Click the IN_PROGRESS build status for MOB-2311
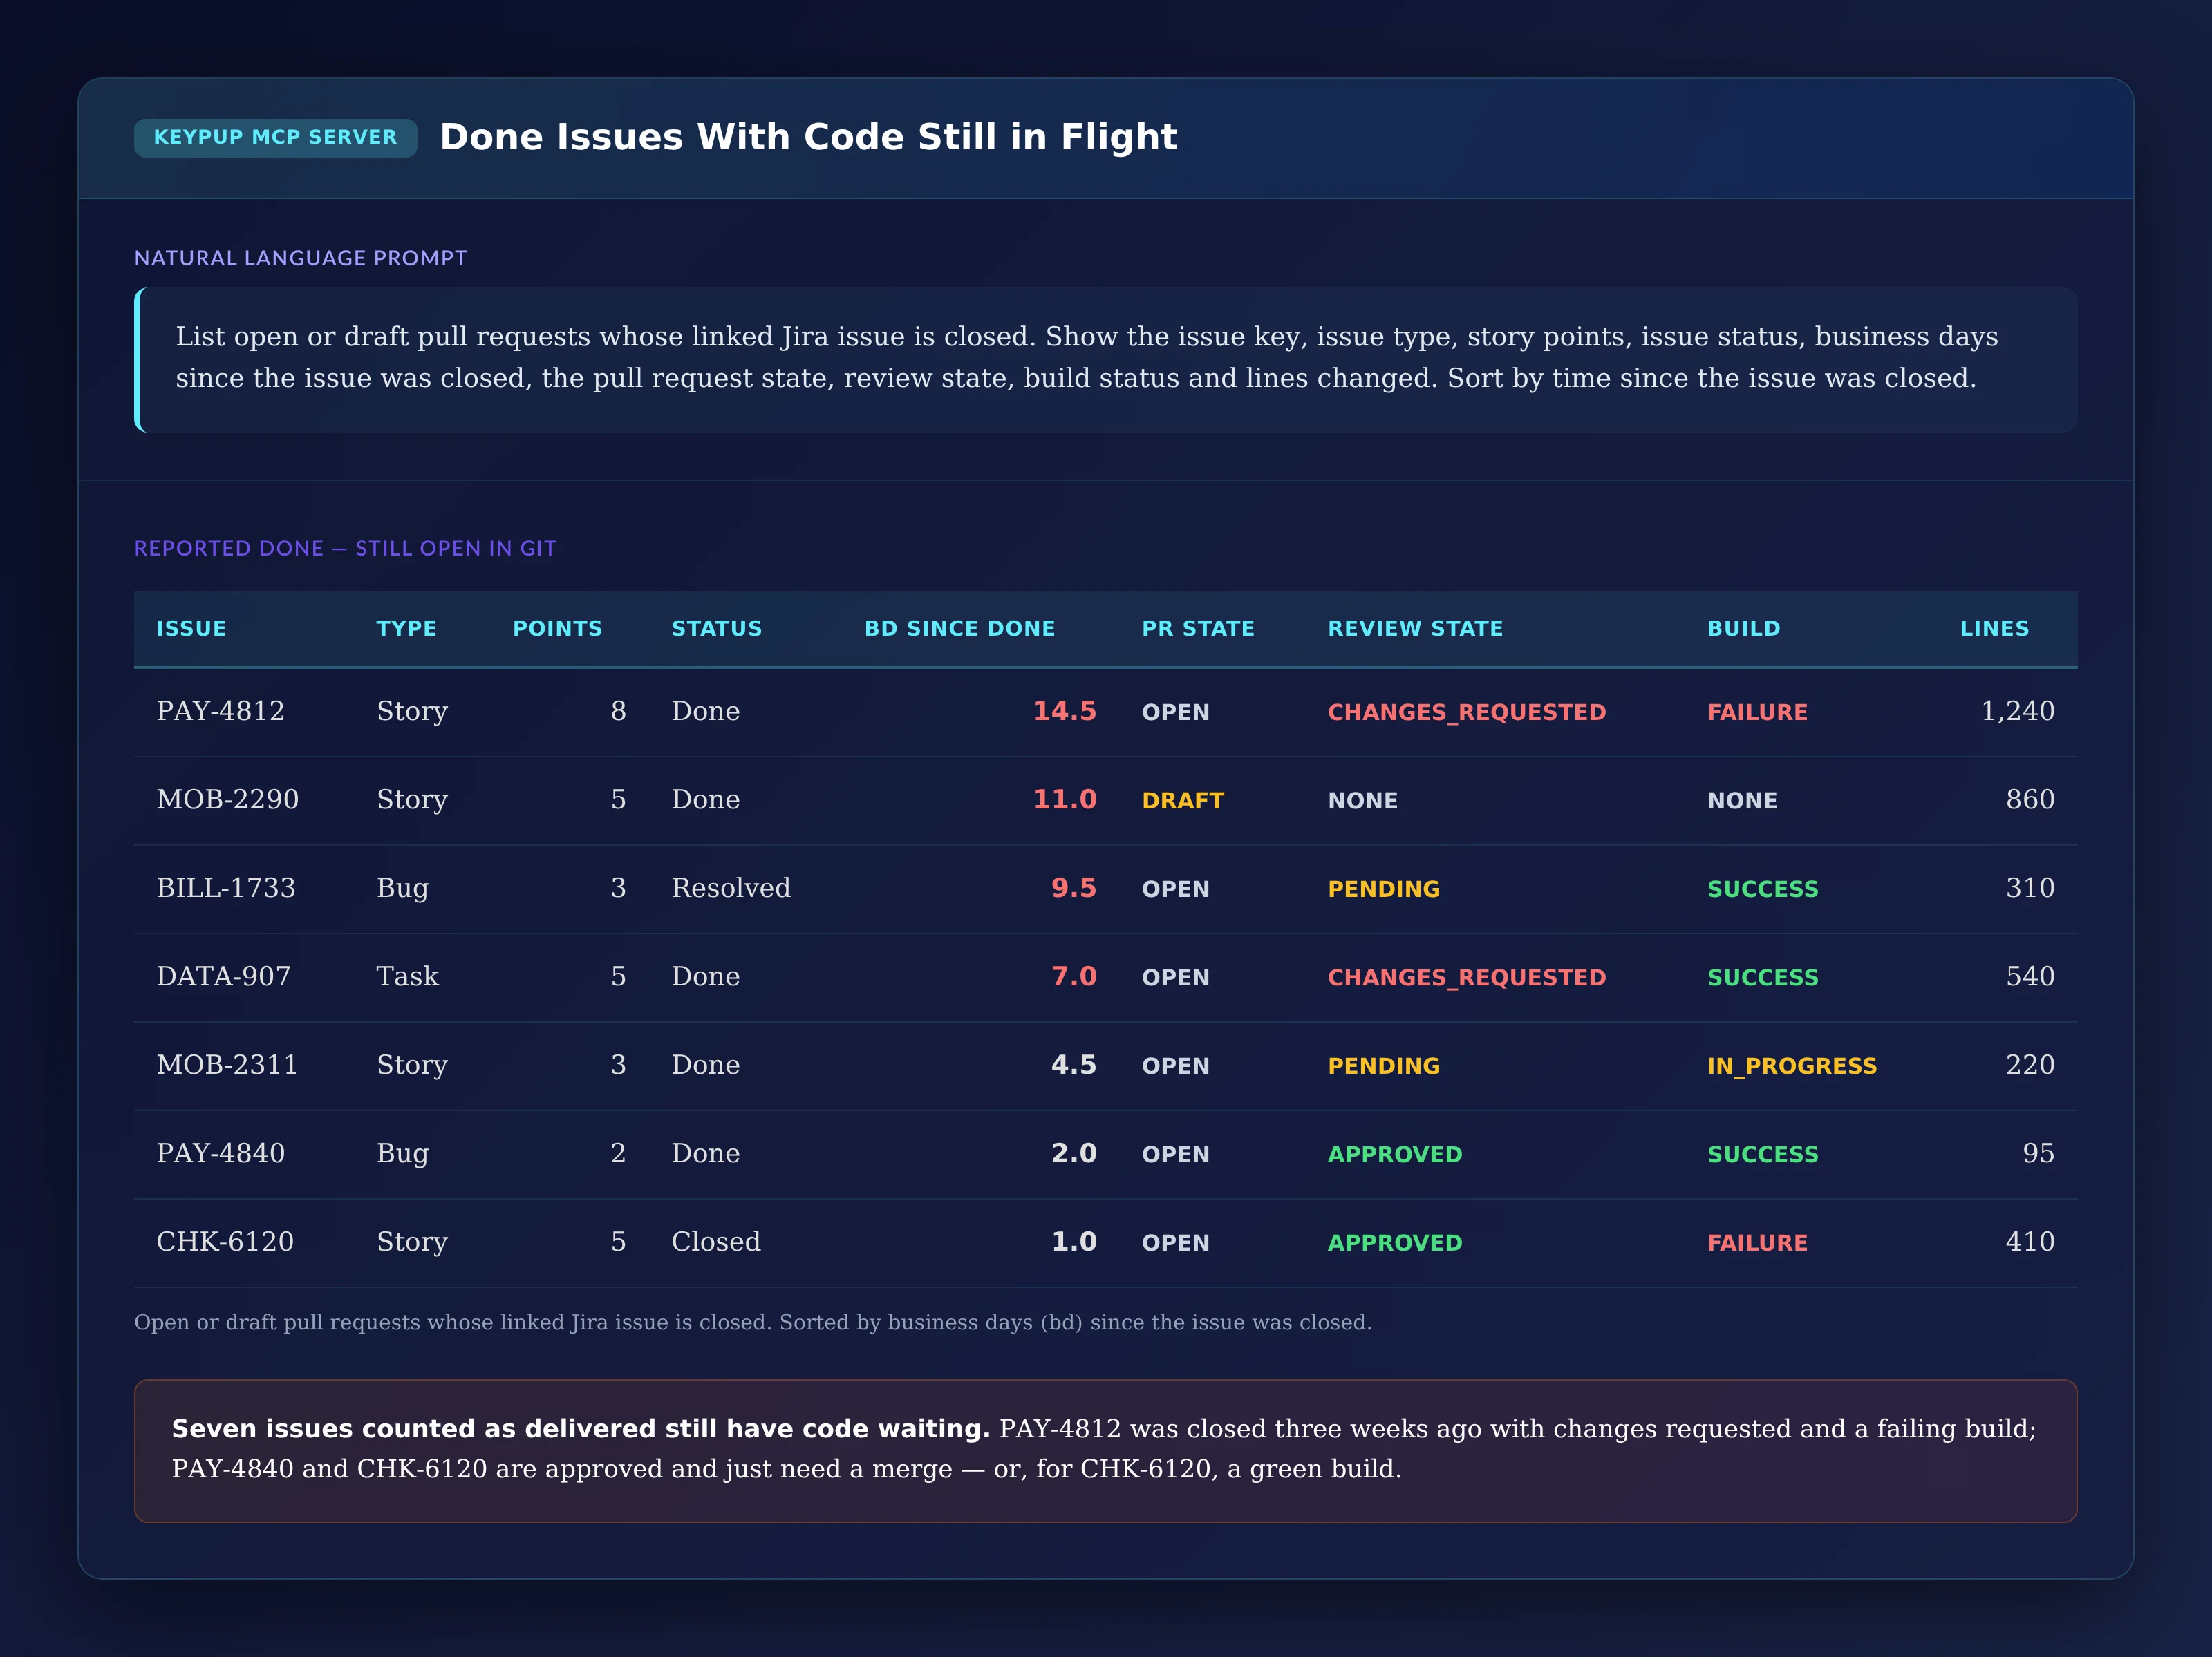Screen dimensions: 2212x1657 tap(1792, 1066)
